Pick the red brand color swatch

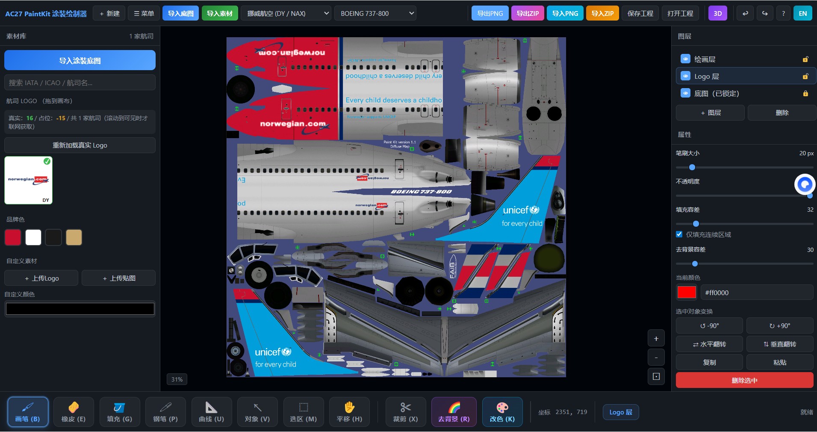(x=13, y=237)
